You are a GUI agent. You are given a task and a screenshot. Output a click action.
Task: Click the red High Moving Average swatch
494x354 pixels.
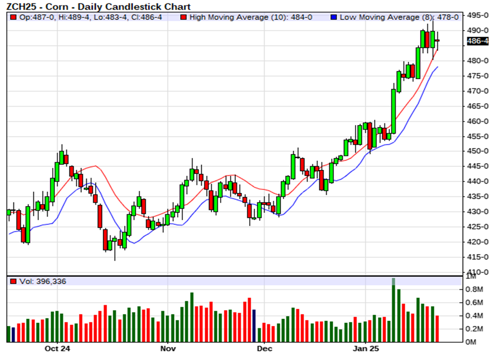click(184, 17)
